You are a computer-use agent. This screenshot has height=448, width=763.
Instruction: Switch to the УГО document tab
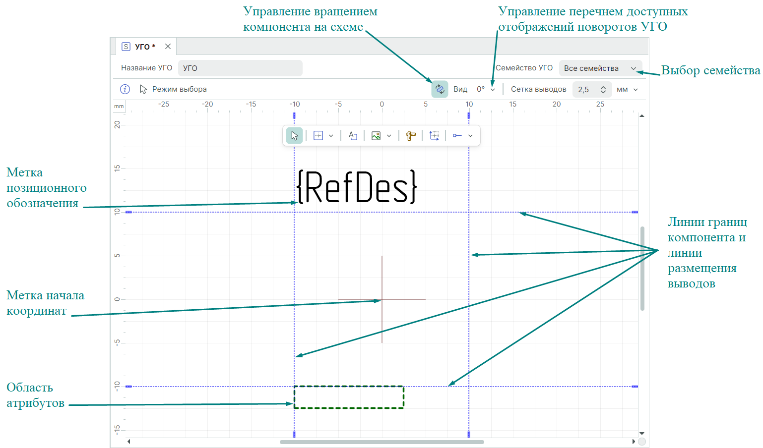pyautogui.click(x=141, y=47)
